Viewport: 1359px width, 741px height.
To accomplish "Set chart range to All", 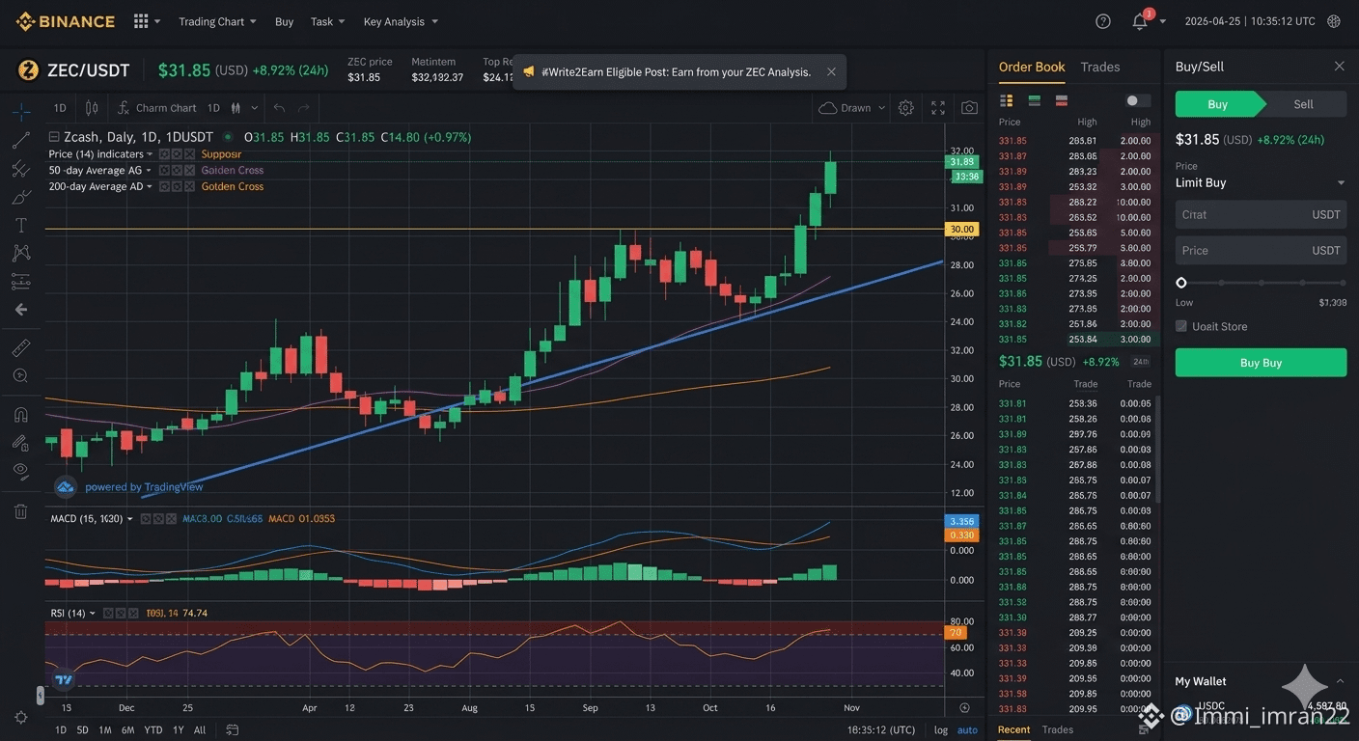I will point(200,730).
